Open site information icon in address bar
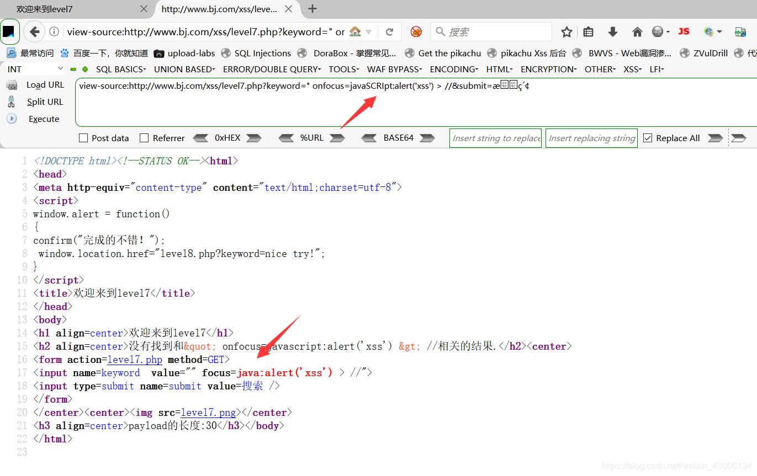 click(54, 32)
